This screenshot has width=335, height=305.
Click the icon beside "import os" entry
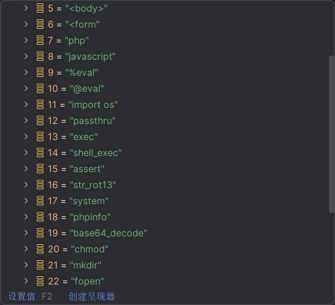(40, 105)
